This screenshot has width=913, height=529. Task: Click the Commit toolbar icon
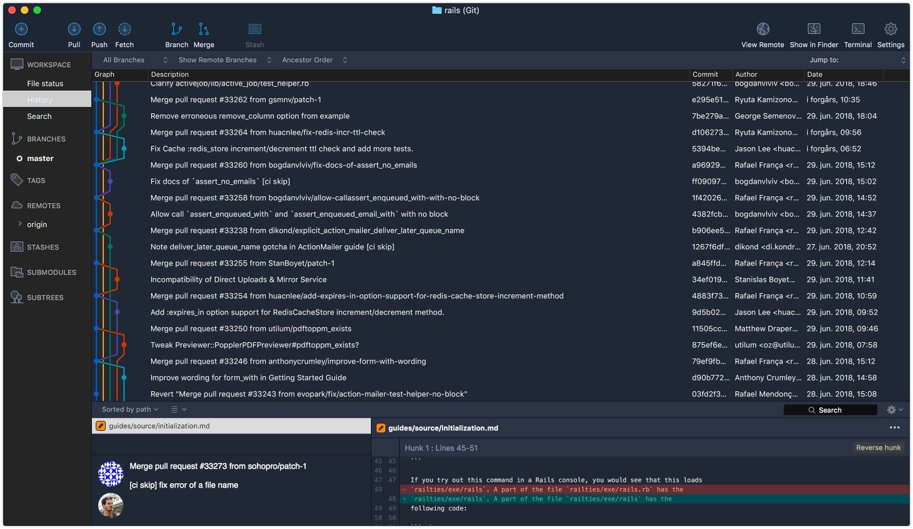pyautogui.click(x=21, y=29)
